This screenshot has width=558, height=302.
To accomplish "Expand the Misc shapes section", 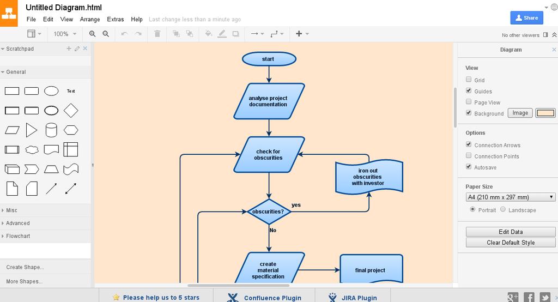I will pyautogui.click(x=45, y=210).
